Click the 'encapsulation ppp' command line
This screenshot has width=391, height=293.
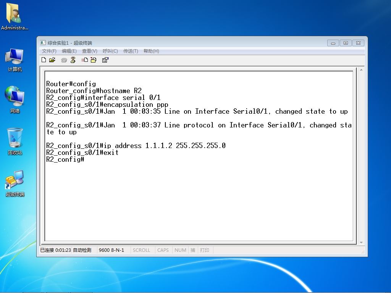click(107, 105)
